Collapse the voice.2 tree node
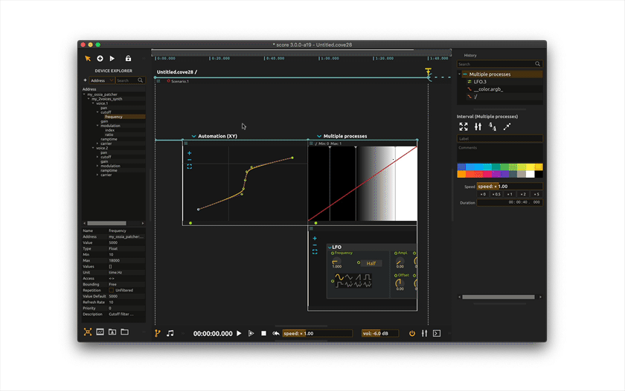Screen dimensions: 625x391 click(93, 148)
